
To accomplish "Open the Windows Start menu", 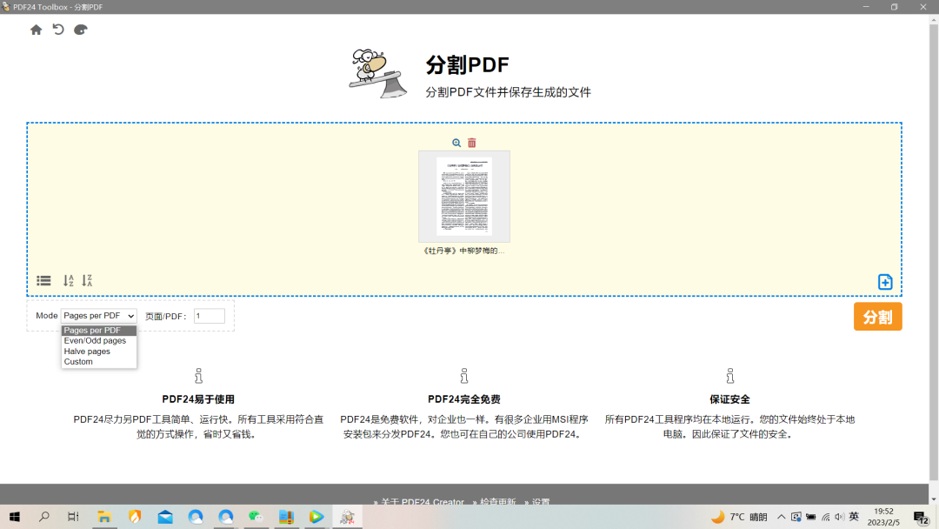I will point(15,517).
